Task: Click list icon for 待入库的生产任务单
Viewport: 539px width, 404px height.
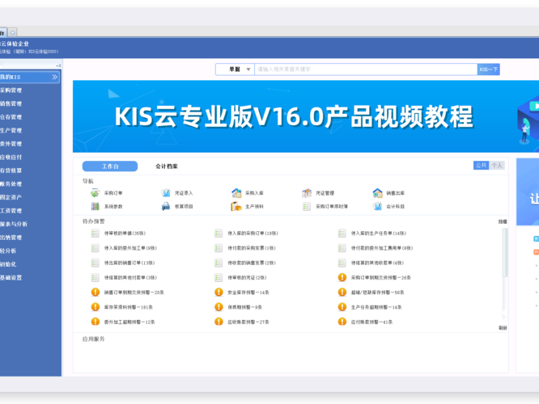Action: 342,234
